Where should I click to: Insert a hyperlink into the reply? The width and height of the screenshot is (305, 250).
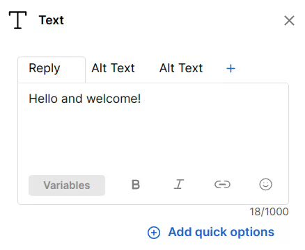coord(222,185)
